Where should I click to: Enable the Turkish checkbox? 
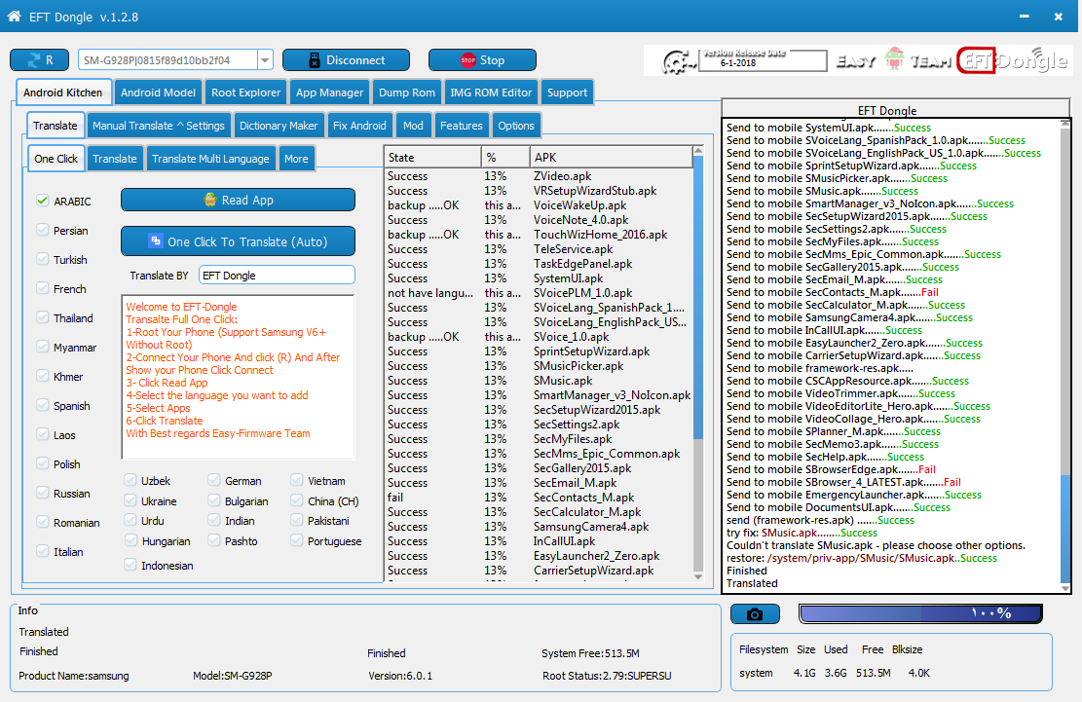pos(43,259)
